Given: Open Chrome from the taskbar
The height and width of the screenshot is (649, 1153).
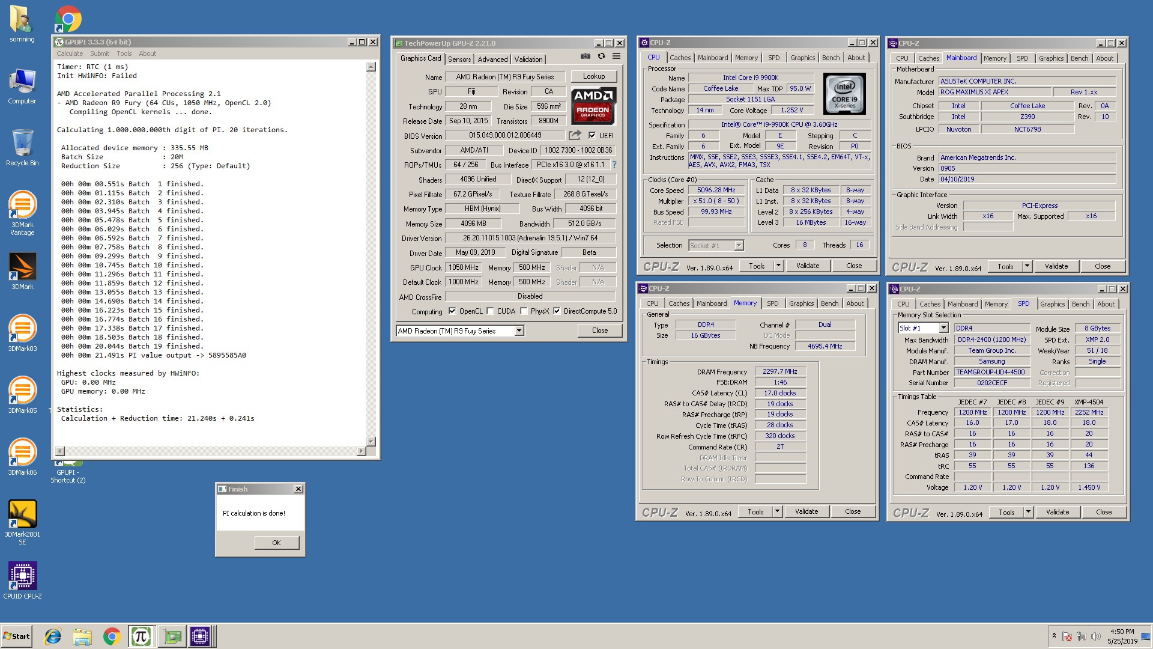Looking at the screenshot, I should [x=112, y=636].
